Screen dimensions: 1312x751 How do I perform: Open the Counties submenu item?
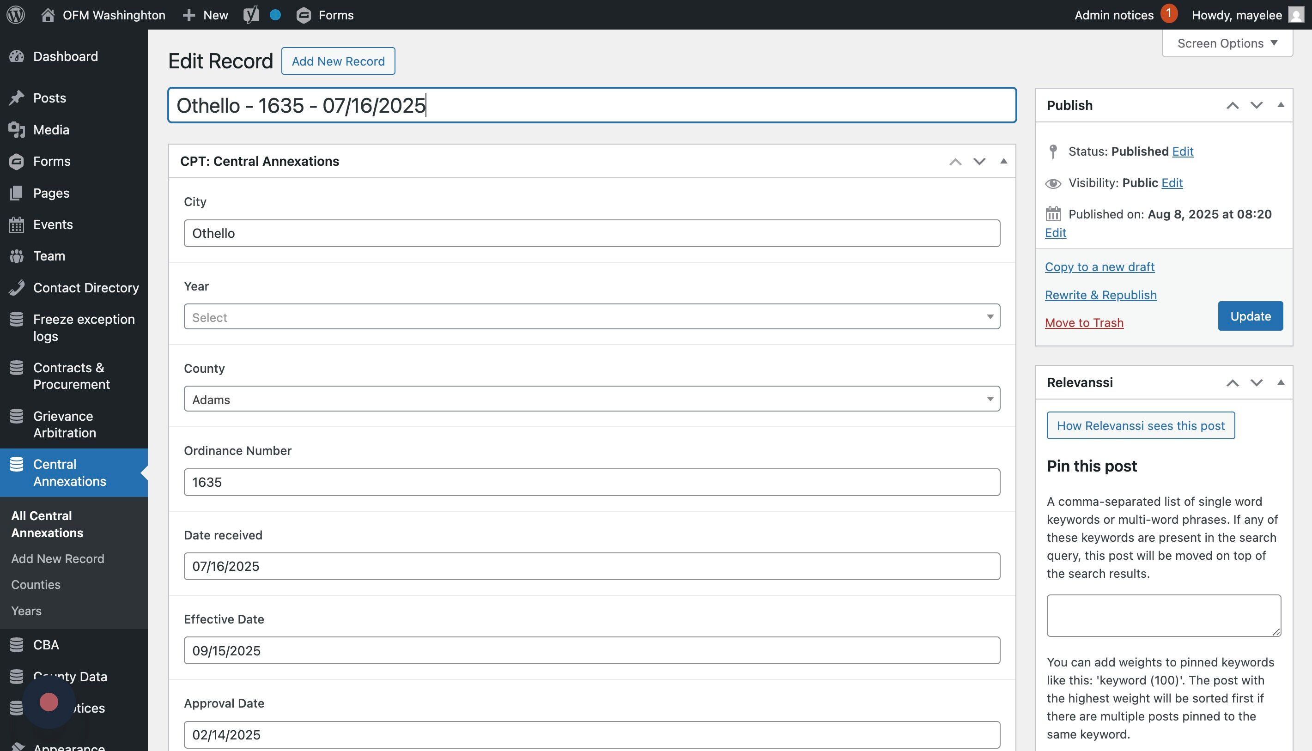[x=36, y=584]
